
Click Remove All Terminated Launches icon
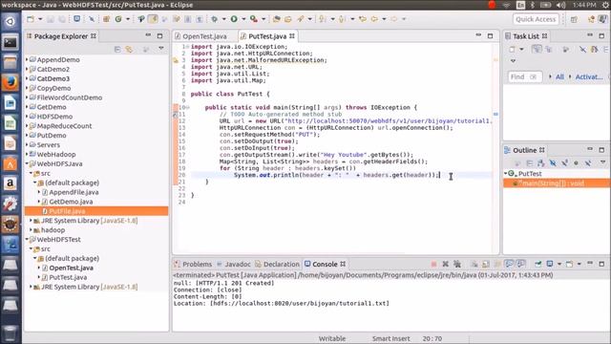pyautogui.click(x=457, y=264)
